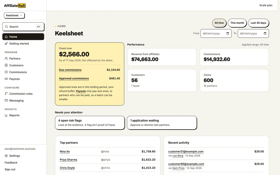
Task: Click the @nina handle
Action: (105, 151)
